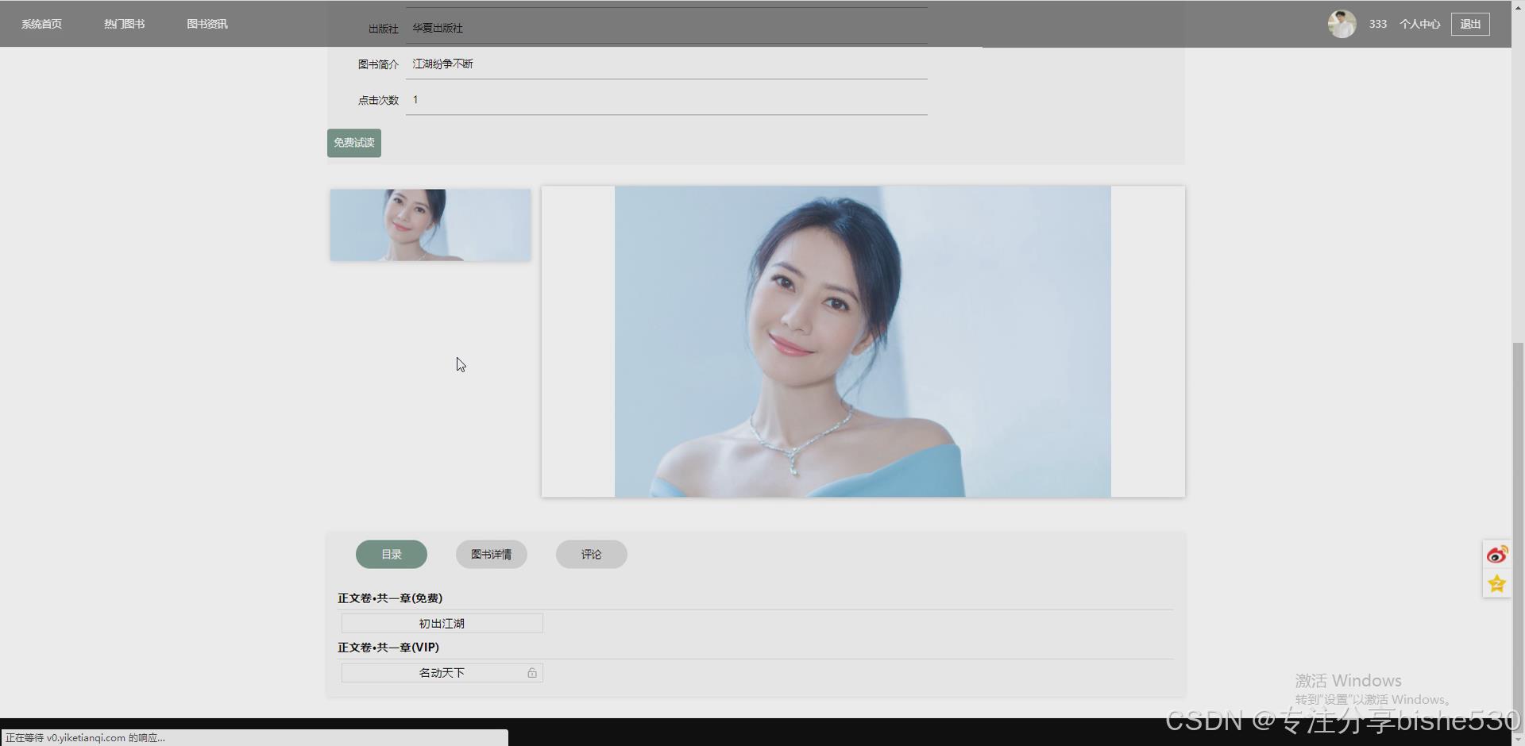The width and height of the screenshot is (1525, 746).
Task: Share to Weibo via the side icon
Action: [1497, 554]
